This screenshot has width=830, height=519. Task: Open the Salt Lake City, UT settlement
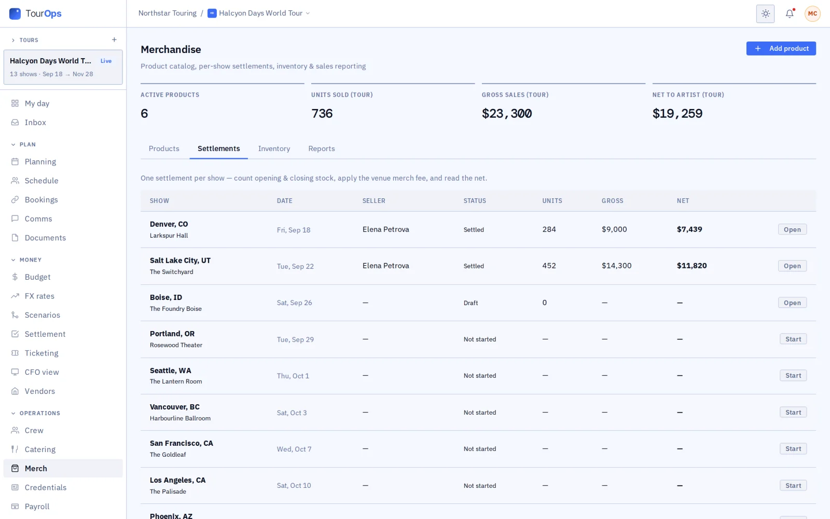point(792,266)
